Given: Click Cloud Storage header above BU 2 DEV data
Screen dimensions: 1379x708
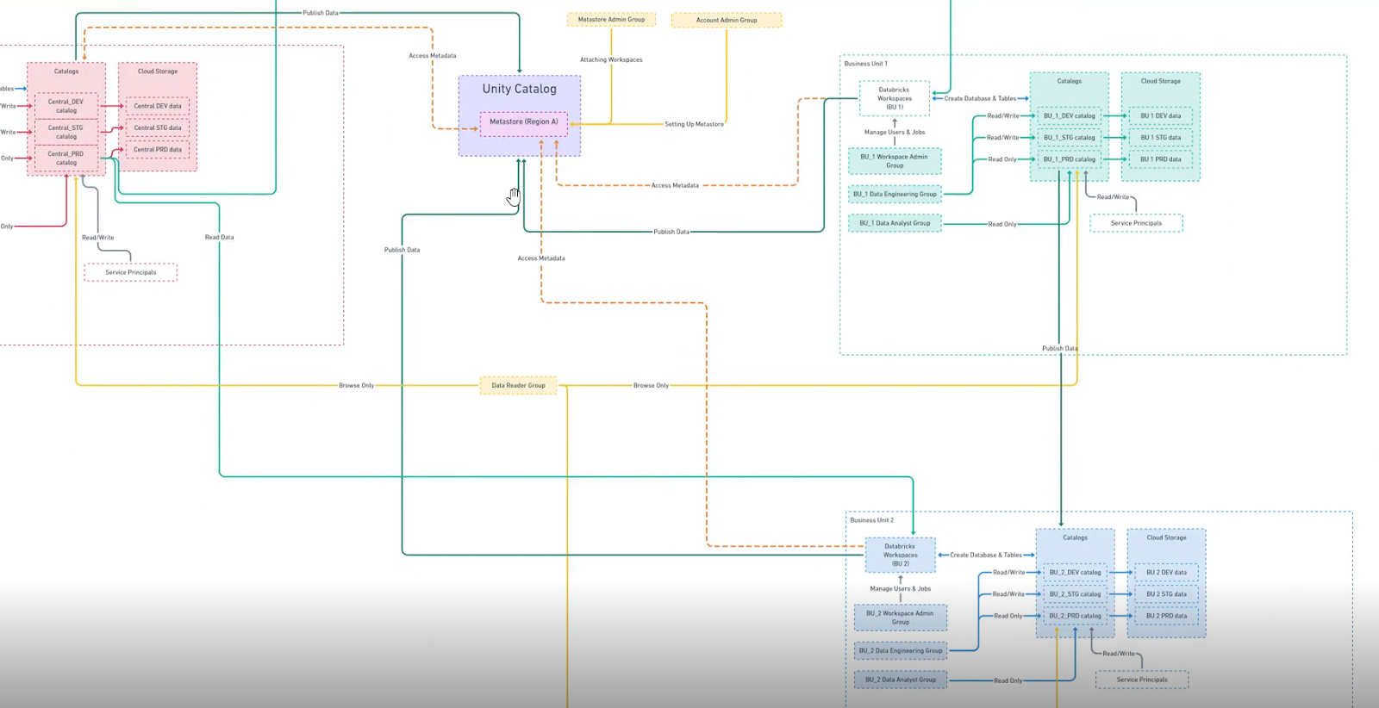Looking at the screenshot, I should pos(1166,537).
